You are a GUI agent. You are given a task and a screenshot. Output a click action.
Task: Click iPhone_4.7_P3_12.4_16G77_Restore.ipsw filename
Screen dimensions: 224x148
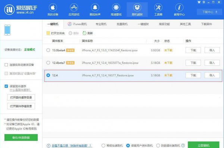pyautogui.click(x=108, y=75)
